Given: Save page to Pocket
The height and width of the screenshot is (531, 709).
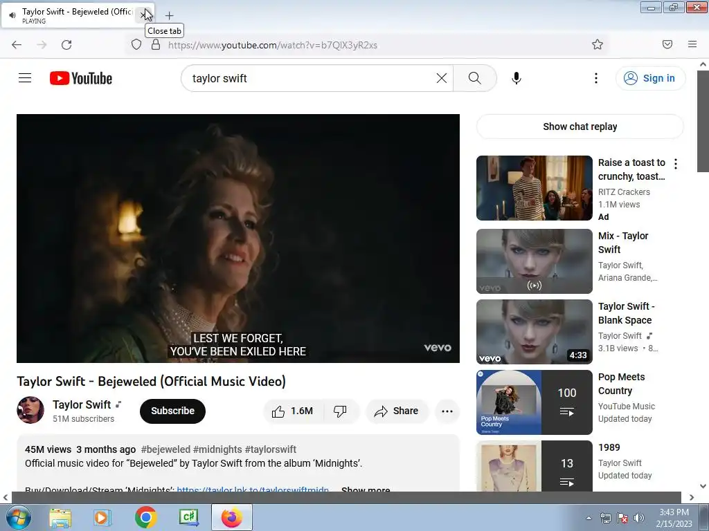Looking at the screenshot, I should pos(667,44).
